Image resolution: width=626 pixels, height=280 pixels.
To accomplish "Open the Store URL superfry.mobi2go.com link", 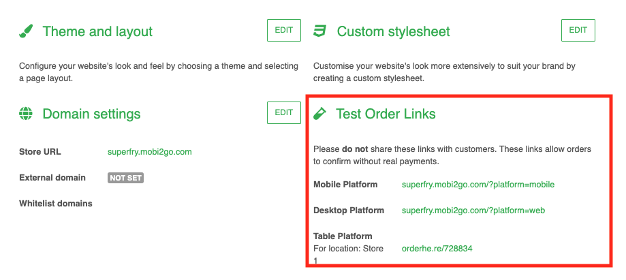I will pos(149,152).
